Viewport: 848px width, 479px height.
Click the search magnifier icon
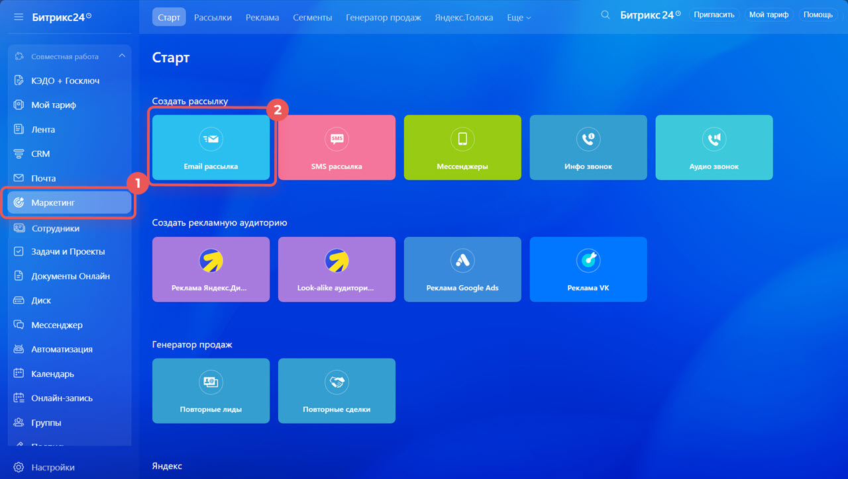(x=605, y=15)
